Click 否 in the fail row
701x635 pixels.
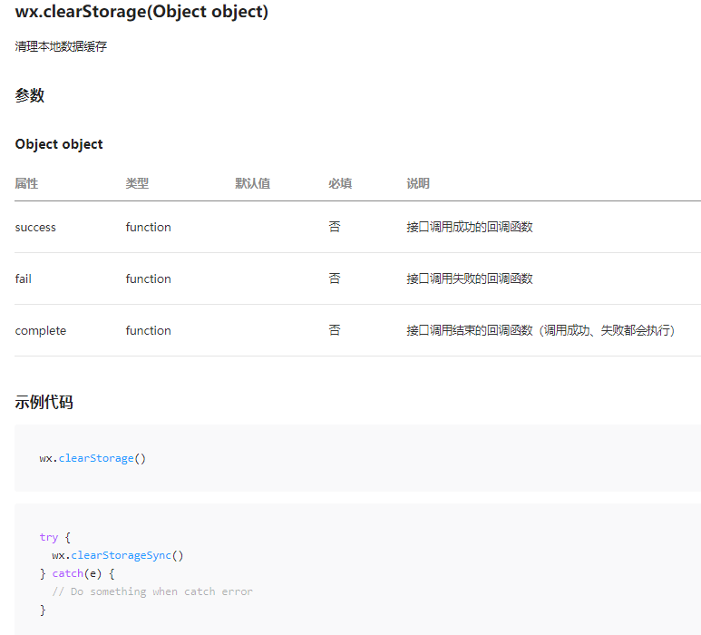coord(335,279)
